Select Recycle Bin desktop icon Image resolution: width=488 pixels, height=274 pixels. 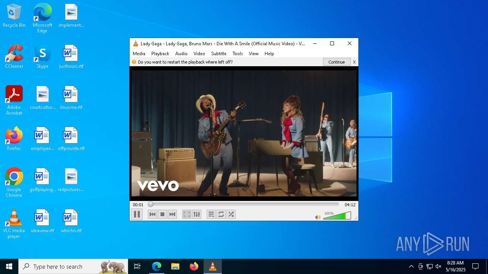[14, 16]
